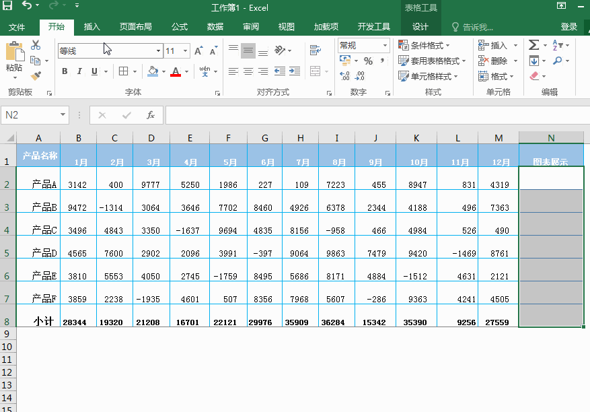This screenshot has width=590, height=412.
Task: Toggle Bold formatting
Action: [x=65, y=71]
